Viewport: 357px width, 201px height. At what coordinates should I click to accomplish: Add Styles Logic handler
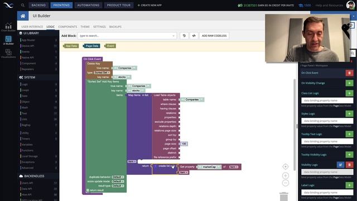coord(350,114)
